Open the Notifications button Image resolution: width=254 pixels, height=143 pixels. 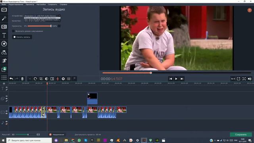coord(57,135)
